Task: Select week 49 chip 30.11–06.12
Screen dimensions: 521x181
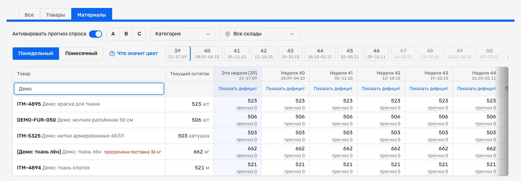Action: pos(460,54)
